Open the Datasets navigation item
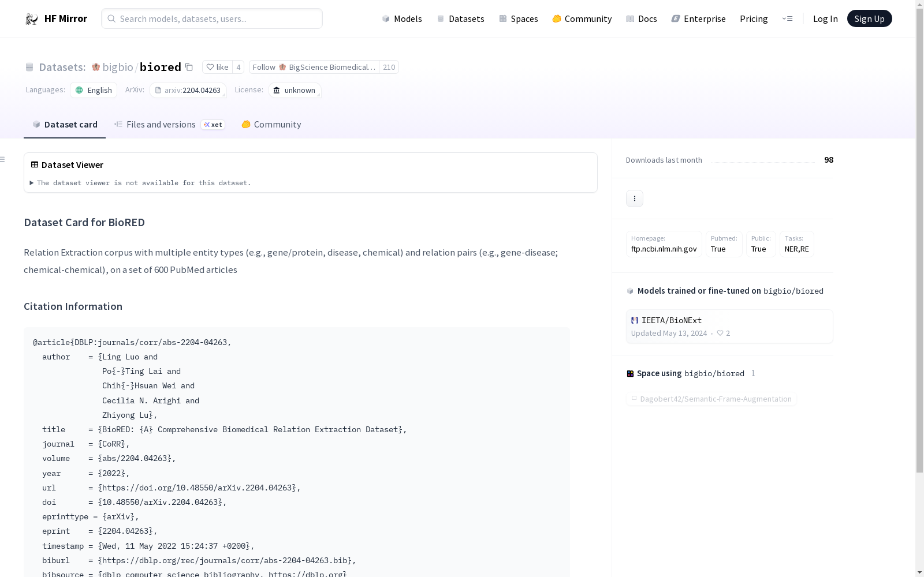Screen dimensions: 924x577 click(460, 18)
